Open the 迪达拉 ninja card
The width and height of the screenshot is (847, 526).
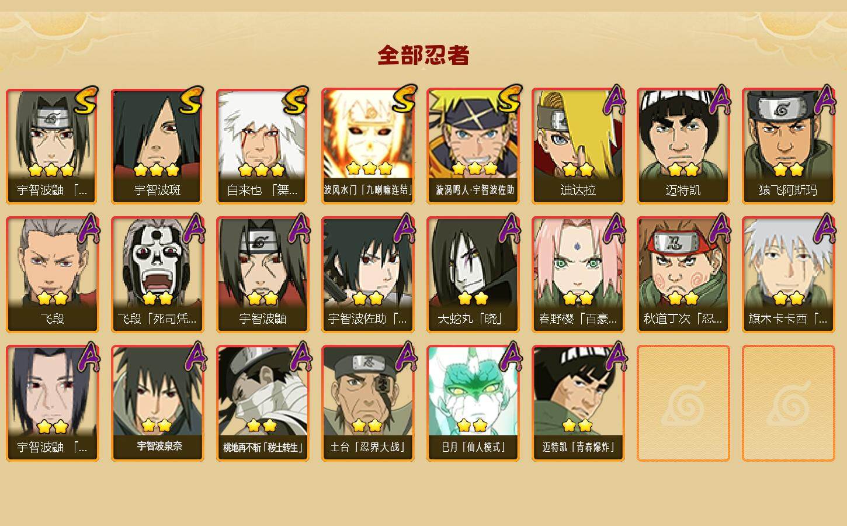click(x=578, y=146)
